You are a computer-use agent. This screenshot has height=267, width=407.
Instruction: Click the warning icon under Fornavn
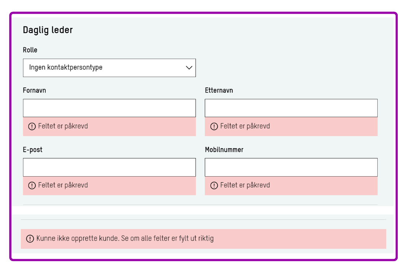tap(32, 126)
